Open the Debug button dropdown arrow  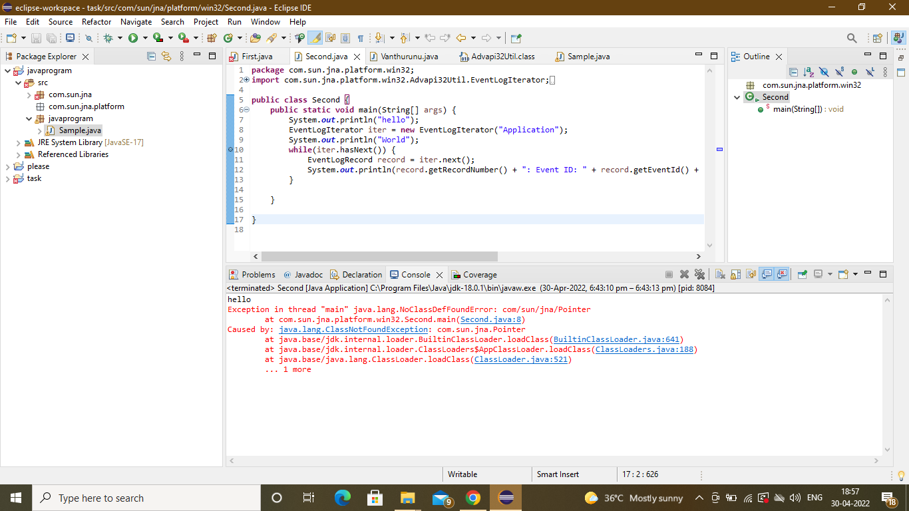pos(120,39)
